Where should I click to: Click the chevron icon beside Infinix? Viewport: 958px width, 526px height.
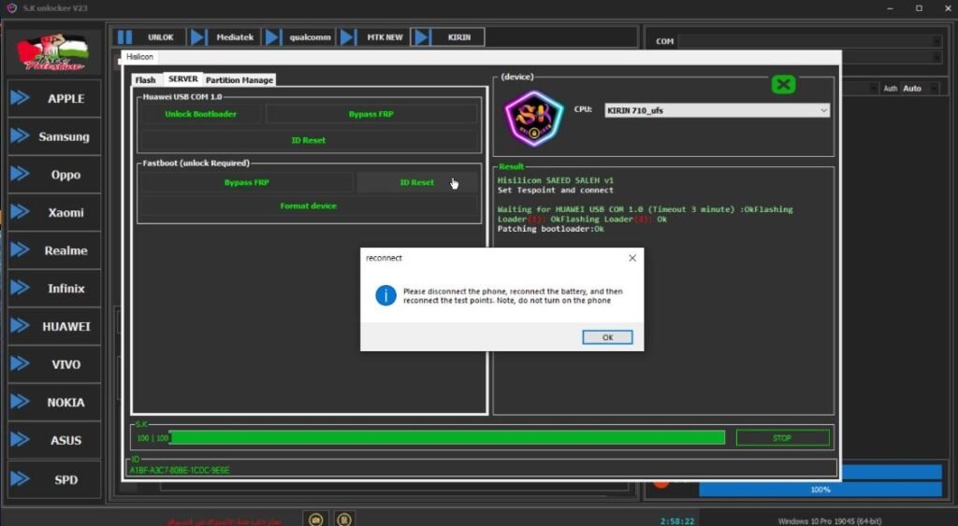[x=21, y=288]
